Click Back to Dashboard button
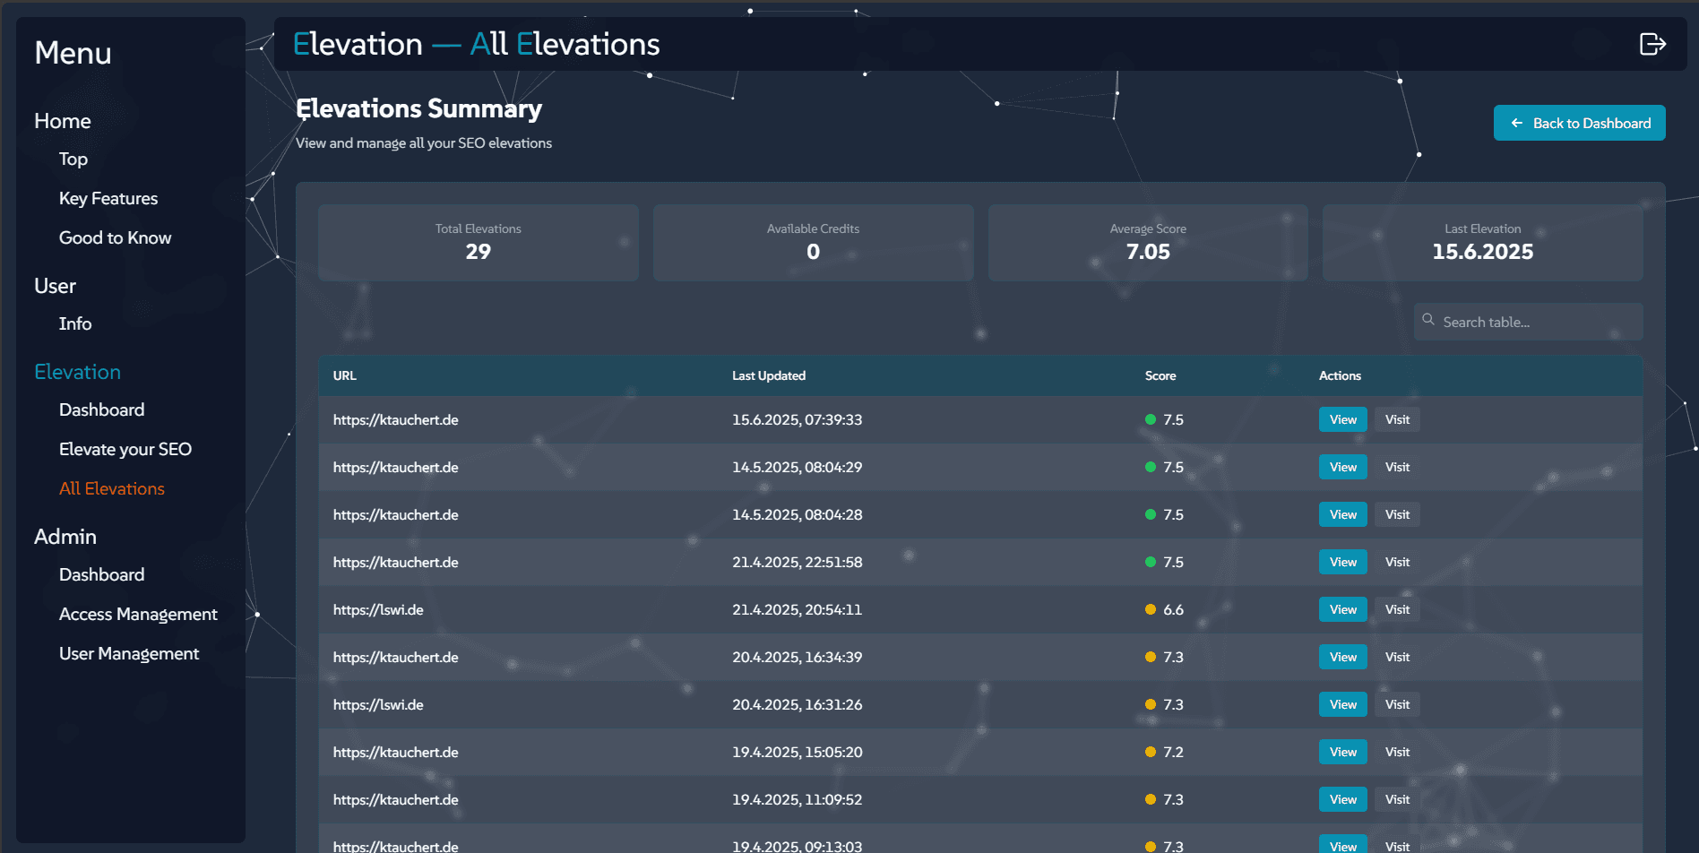Screen dimensions: 1699x853 pos(1579,123)
